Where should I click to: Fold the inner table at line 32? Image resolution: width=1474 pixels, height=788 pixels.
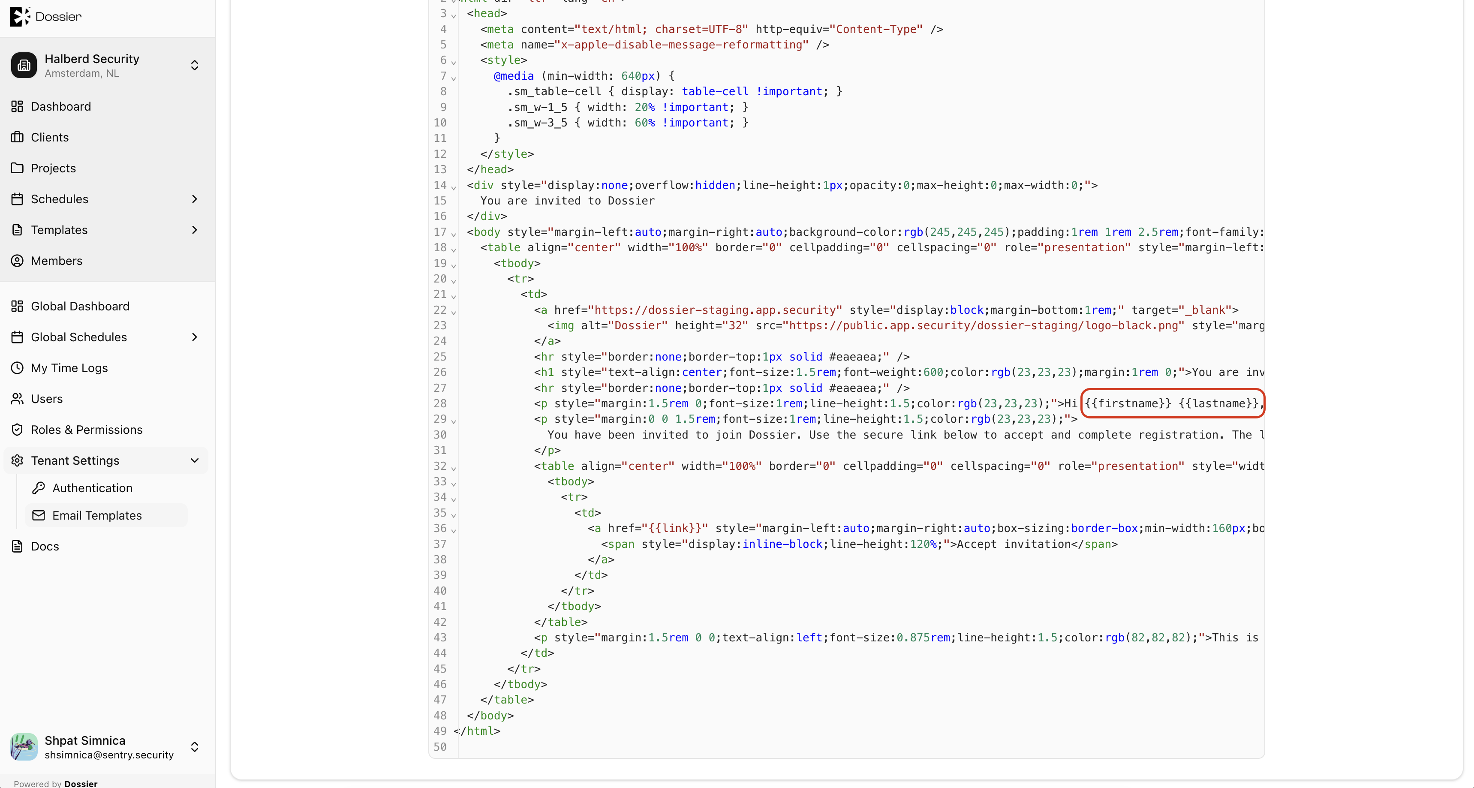(453, 468)
